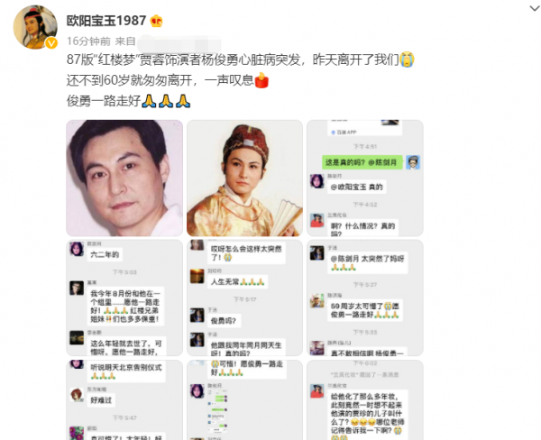
Task: Open the poster's profile avatar
Action: pyautogui.click(x=35, y=27)
